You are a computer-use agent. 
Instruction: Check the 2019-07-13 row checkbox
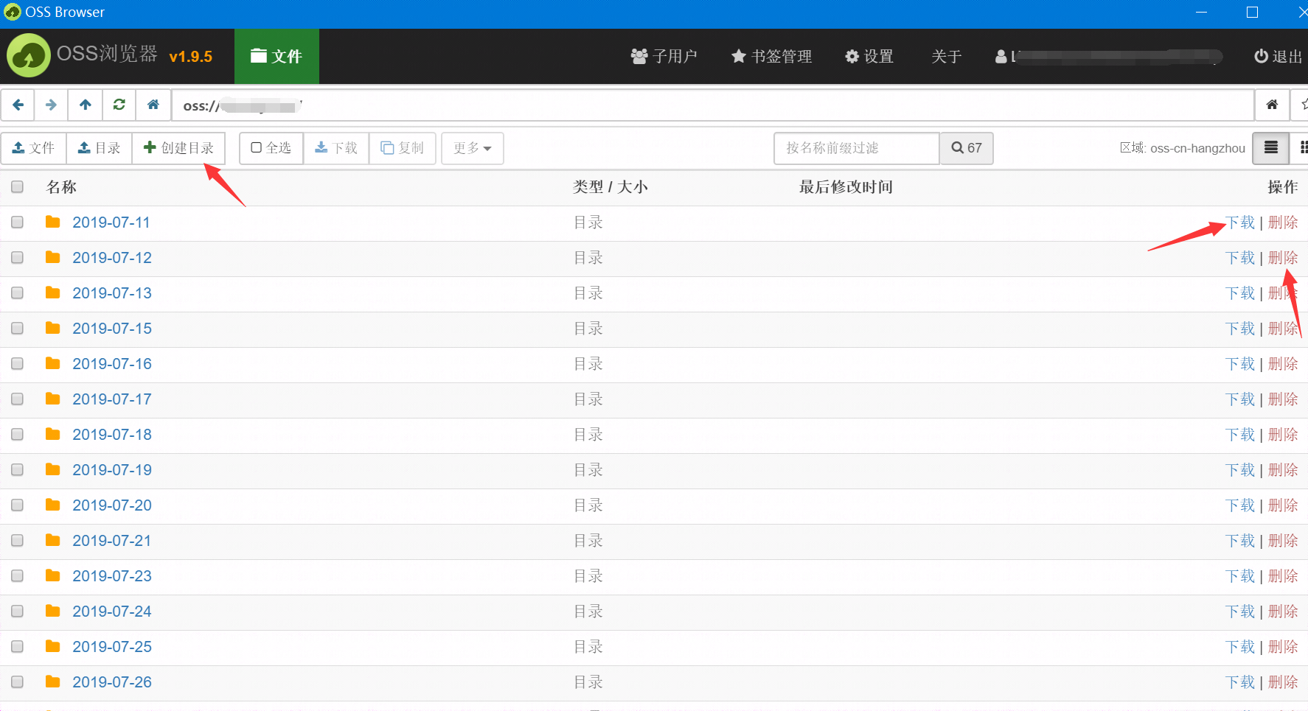click(17, 293)
